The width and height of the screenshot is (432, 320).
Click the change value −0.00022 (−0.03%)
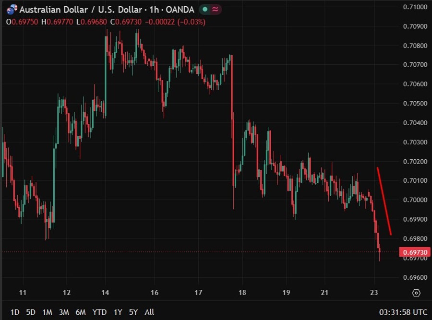175,22
